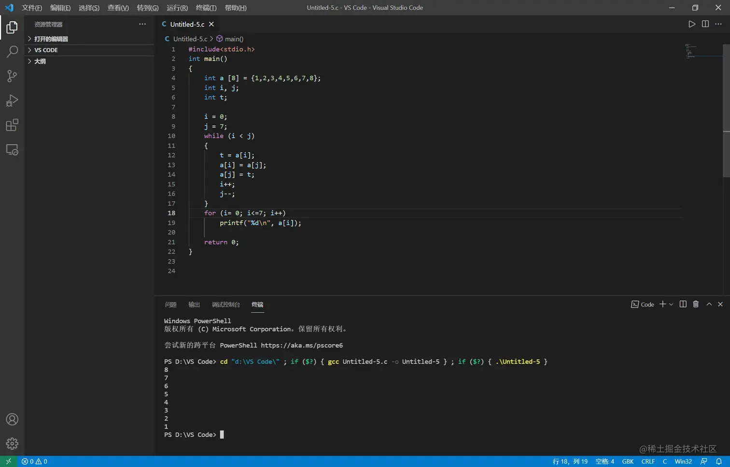Open the 终端(T) menu

tap(206, 8)
